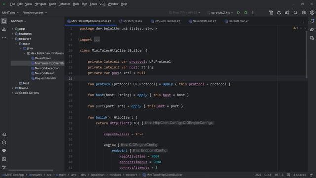The height and width of the screenshot is (178, 316).
Task: Open the Git version control icon
Action: pyautogui.click(x=4, y=167)
